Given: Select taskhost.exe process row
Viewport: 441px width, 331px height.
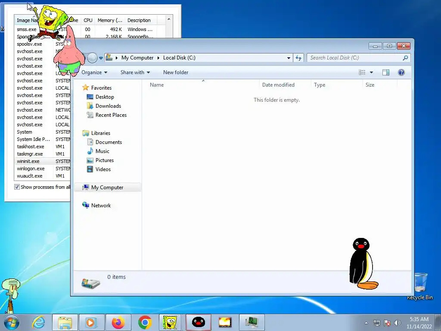Looking at the screenshot, I should click(42, 147).
